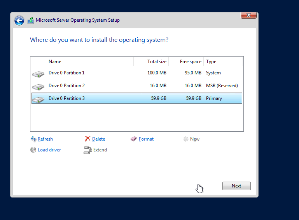Click the Refresh arrows icon
The width and height of the screenshot is (299, 220).
point(33,139)
